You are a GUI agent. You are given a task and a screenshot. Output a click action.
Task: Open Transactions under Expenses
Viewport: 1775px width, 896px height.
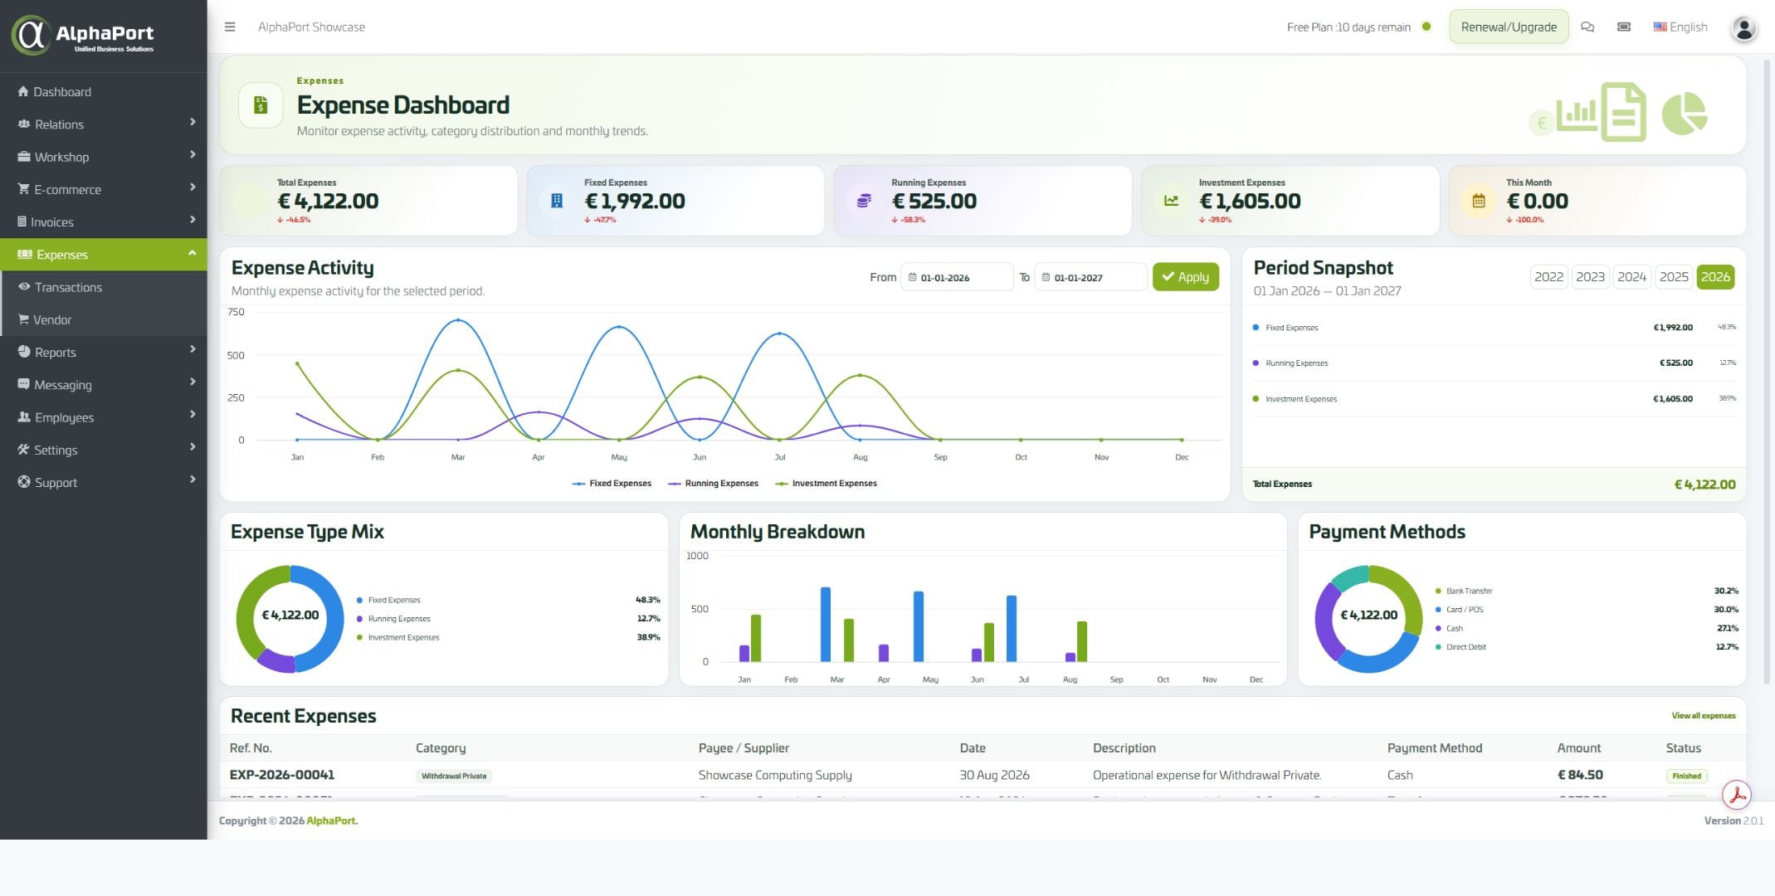coord(103,287)
